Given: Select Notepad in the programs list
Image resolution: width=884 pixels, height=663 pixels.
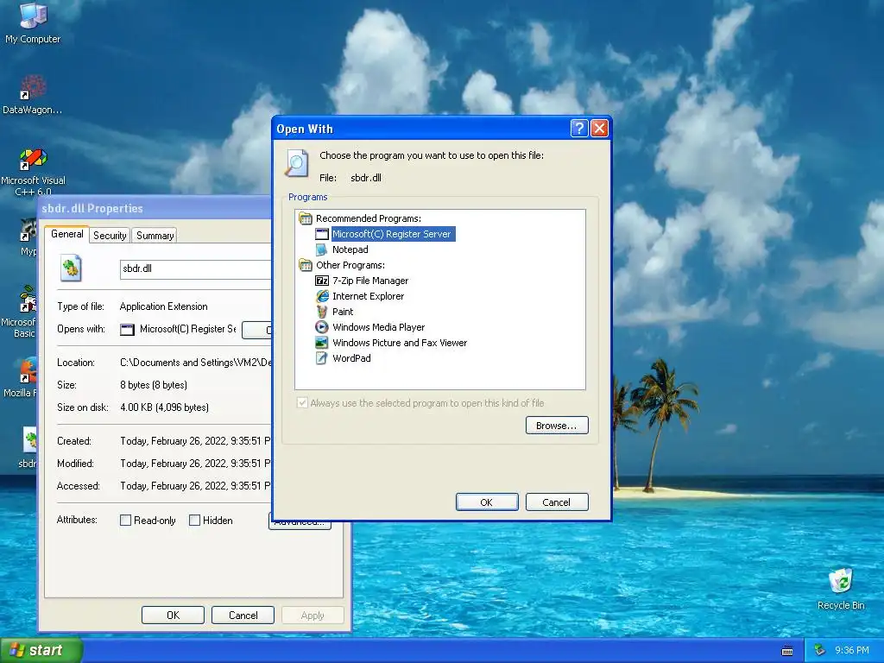Looking at the screenshot, I should (x=350, y=249).
